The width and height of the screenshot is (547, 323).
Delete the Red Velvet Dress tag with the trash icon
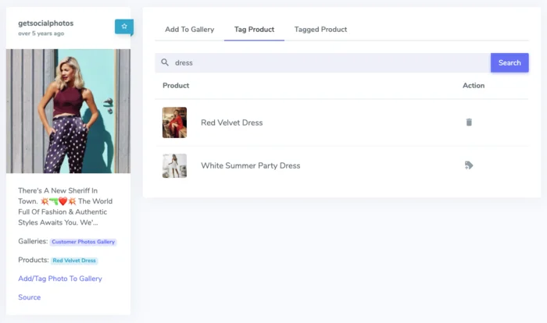469,122
